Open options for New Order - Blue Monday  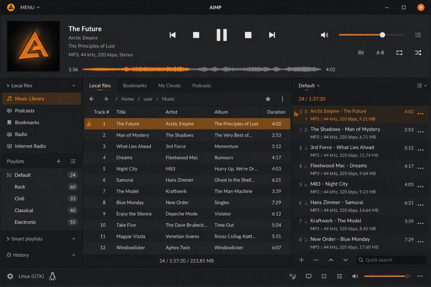coord(420,242)
